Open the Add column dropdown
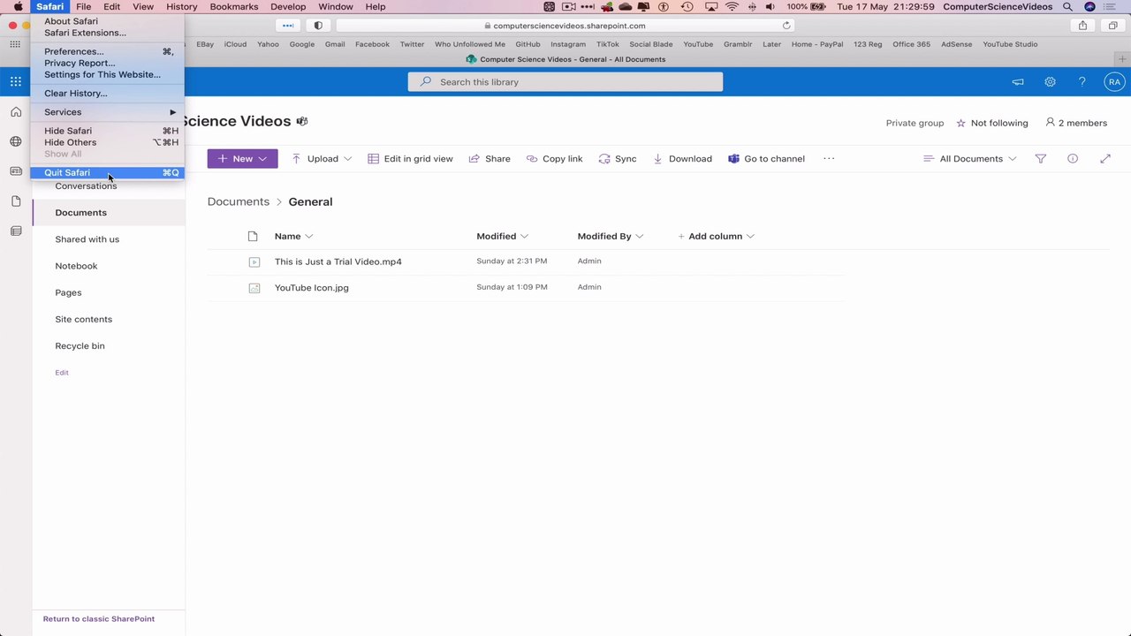The height and width of the screenshot is (636, 1131). coord(750,236)
